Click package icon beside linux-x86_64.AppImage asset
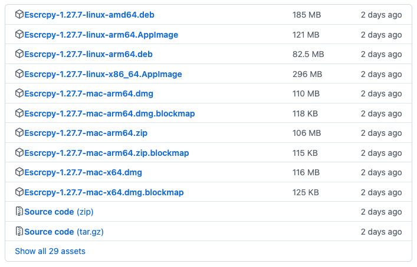 [19, 74]
